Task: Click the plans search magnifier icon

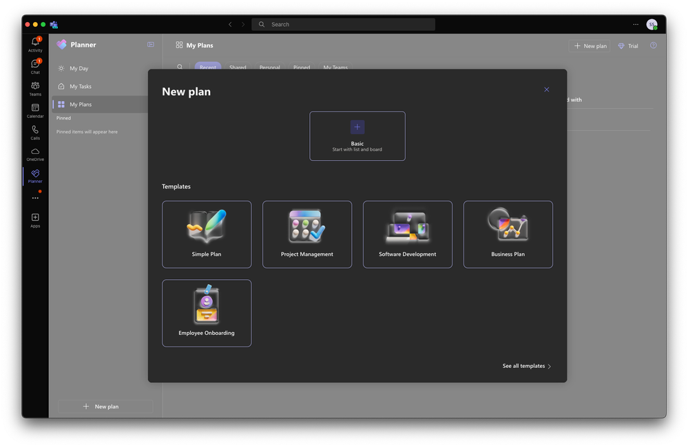Action: (180, 67)
